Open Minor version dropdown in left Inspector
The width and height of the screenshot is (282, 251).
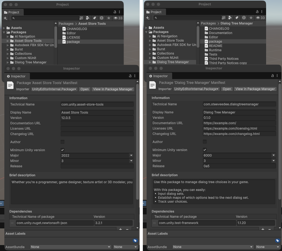[97, 161]
